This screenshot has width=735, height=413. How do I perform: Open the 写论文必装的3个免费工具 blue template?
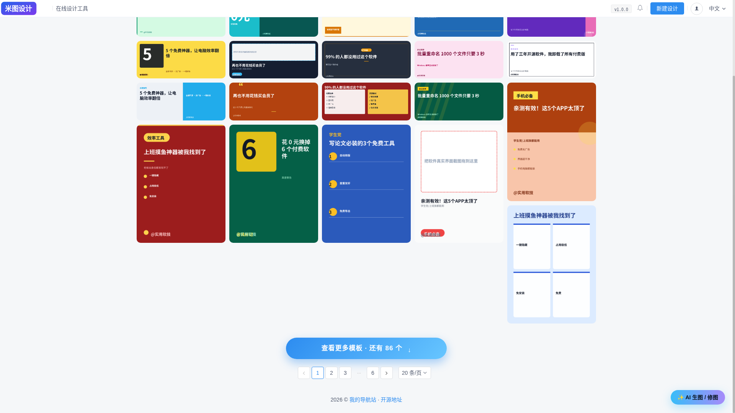click(x=366, y=184)
